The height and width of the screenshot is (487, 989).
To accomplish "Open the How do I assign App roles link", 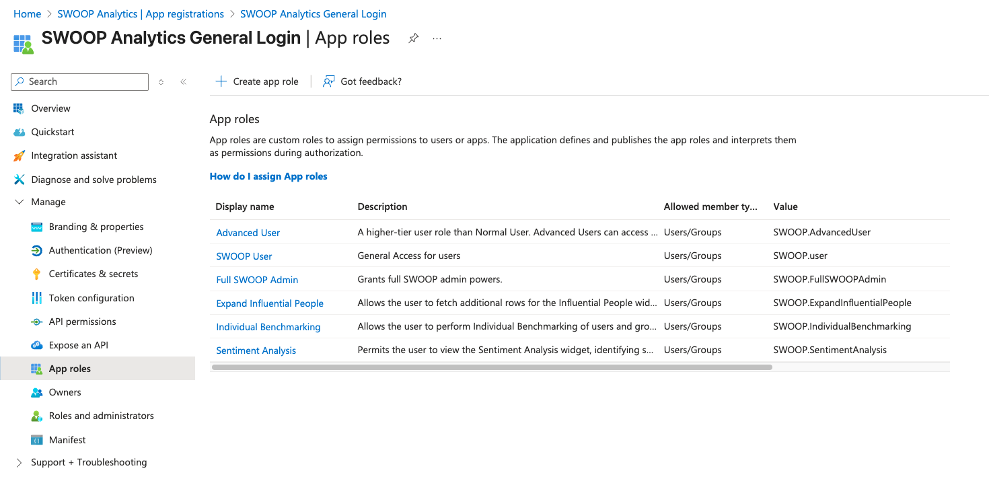I will [x=268, y=176].
